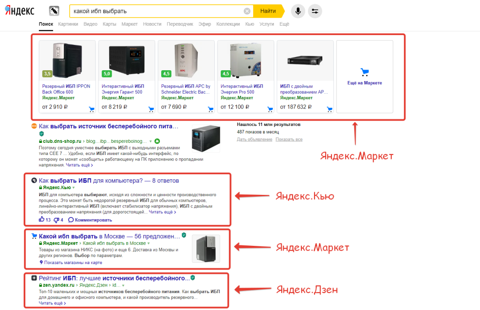This screenshot has height=310, width=480.
Task: Expand Читать ещё in the Yandex.Q snippet
Action: [162, 212]
